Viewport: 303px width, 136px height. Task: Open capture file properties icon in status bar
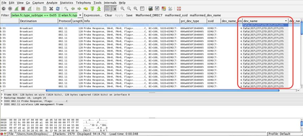click(5, 134)
